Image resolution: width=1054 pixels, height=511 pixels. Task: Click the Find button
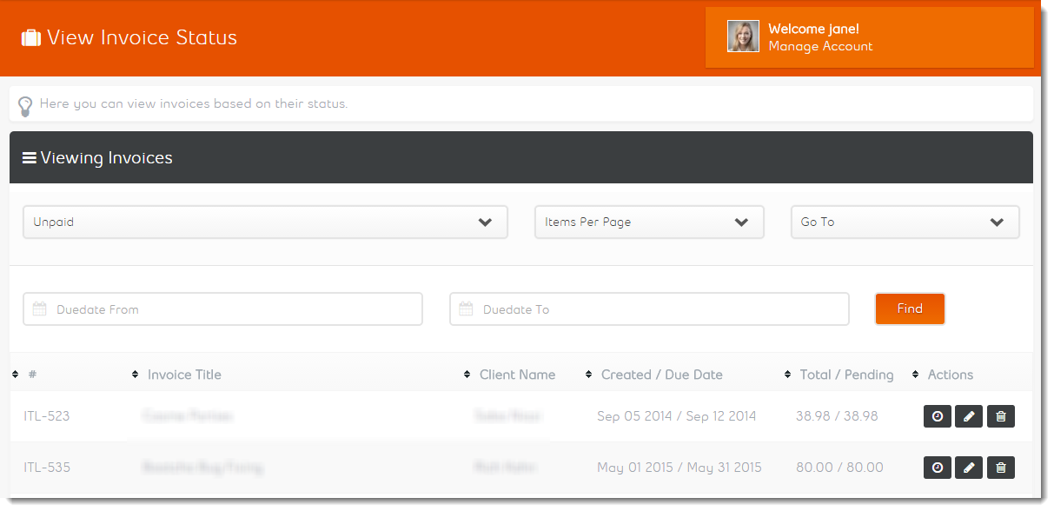910,309
